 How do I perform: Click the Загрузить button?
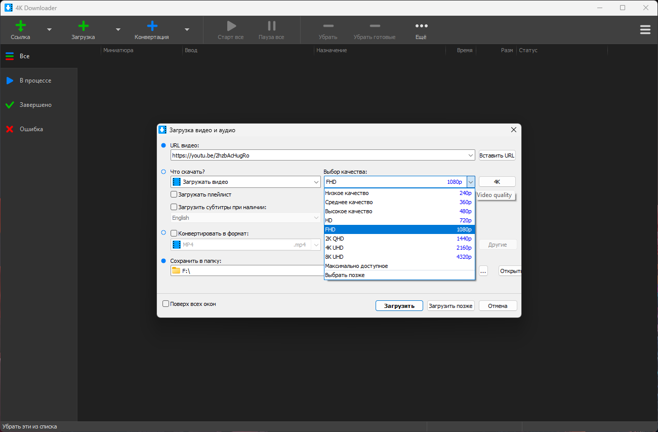coord(399,306)
